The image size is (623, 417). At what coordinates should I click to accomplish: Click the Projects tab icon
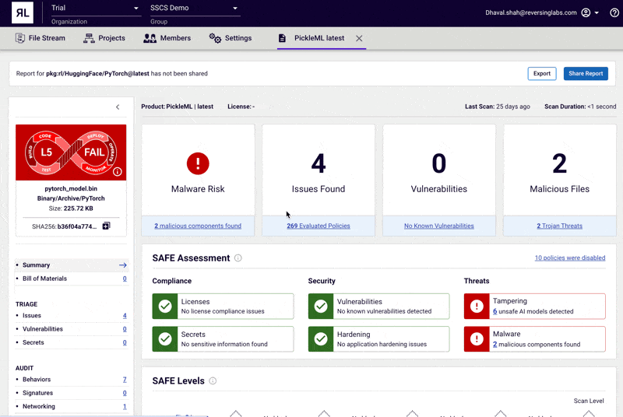(89, 38)
